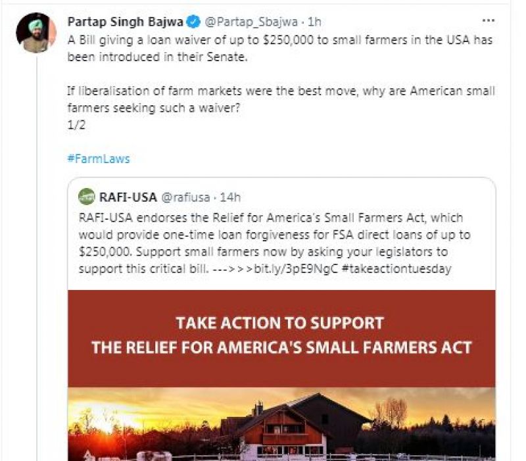Click the RAFI-USA green logo avatar
This screenshot has width=526, height=461.
point(86,196)
